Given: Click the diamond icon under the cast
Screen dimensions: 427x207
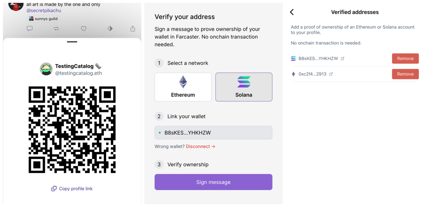Looking at the screenshot, I should point(110,28).
